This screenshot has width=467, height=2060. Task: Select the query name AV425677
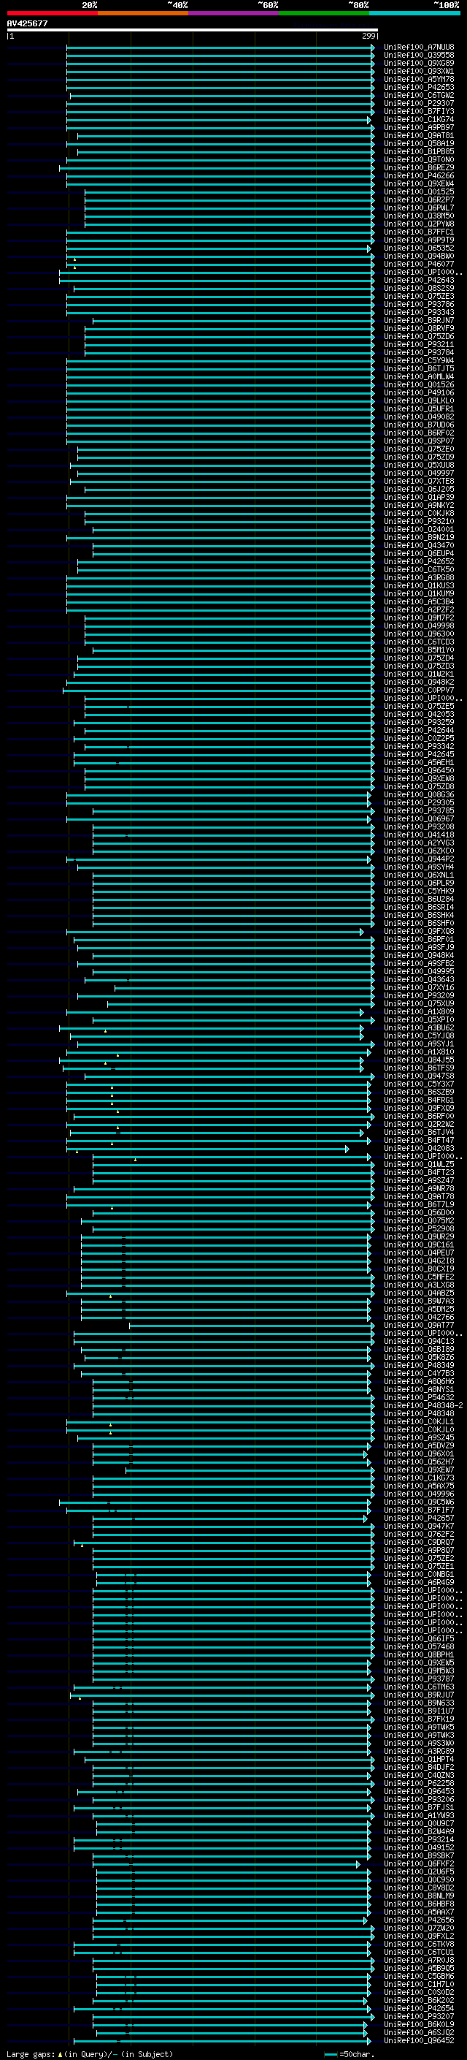pos(27,23)
